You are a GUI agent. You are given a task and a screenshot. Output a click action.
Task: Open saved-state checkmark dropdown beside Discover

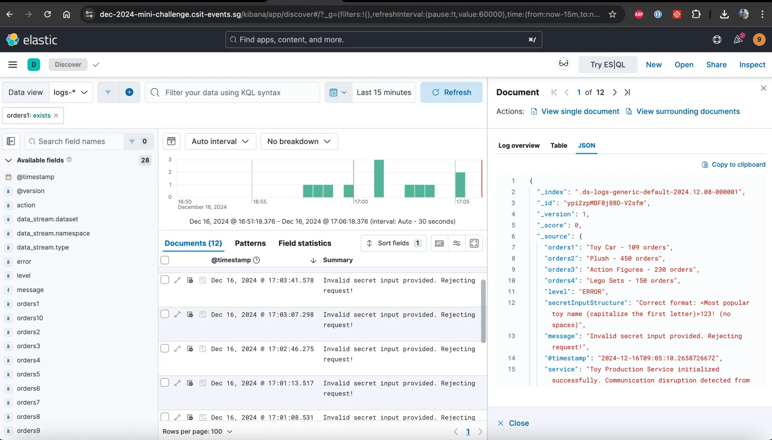96,64
